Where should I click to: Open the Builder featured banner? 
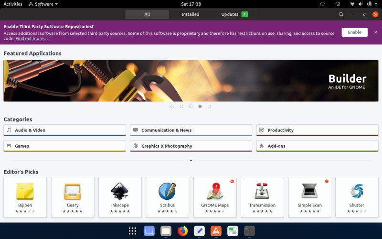click(191, 81)
